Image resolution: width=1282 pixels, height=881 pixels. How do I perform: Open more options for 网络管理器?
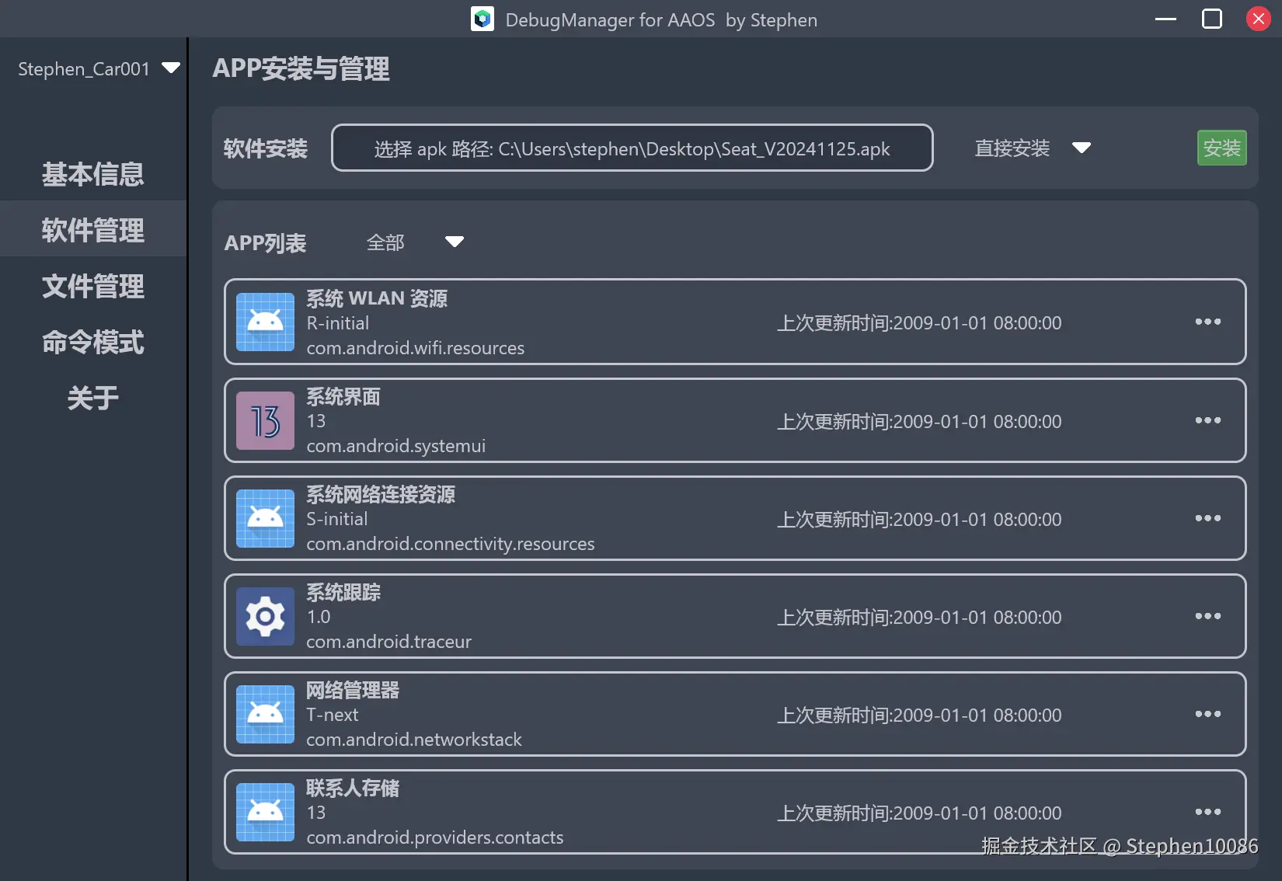click(1207, 714)
